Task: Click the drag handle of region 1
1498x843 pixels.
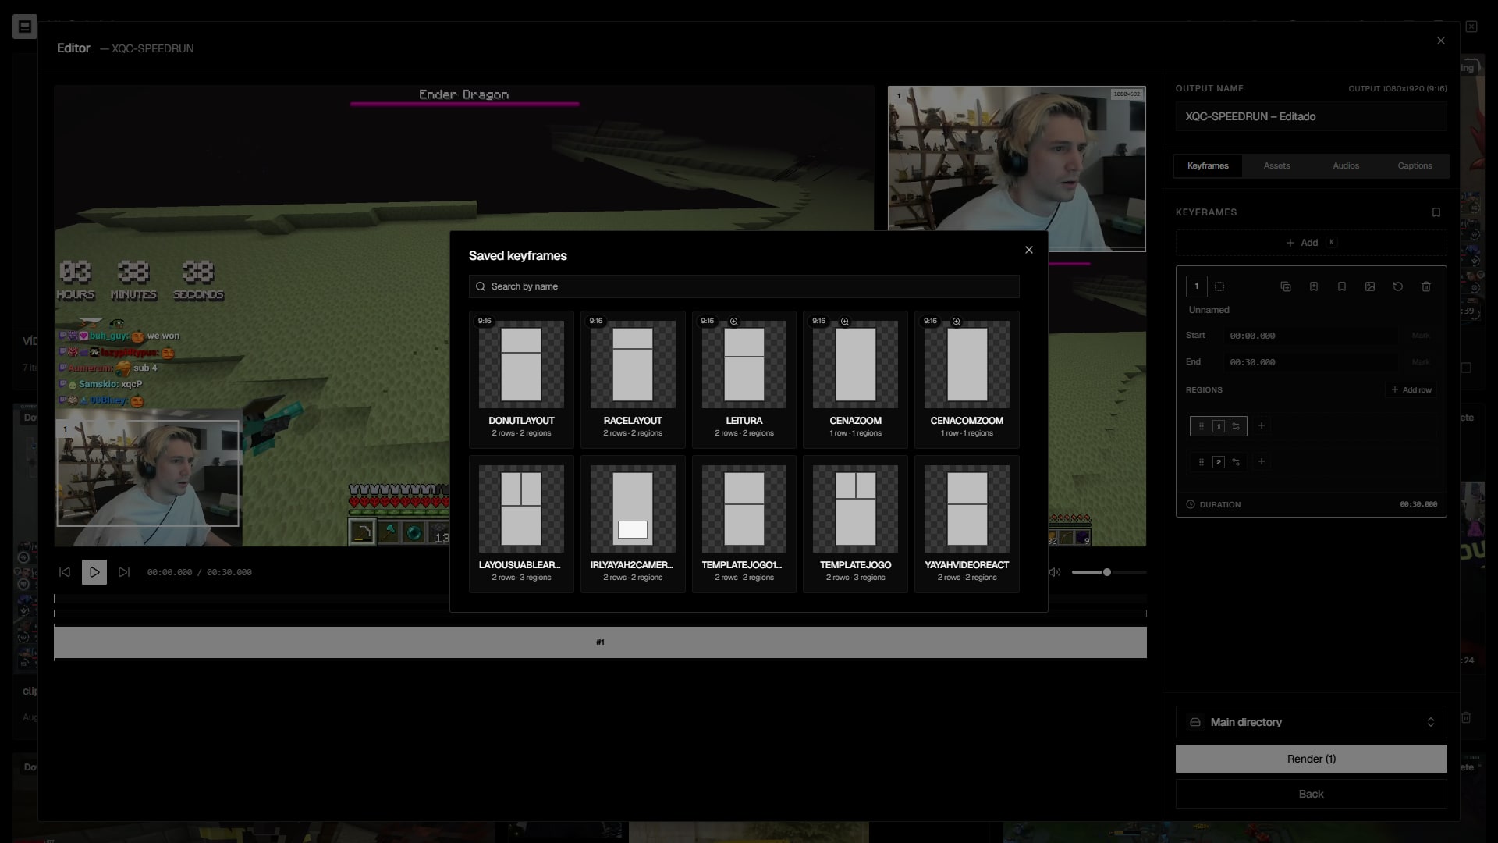Action: (1202, 426)
